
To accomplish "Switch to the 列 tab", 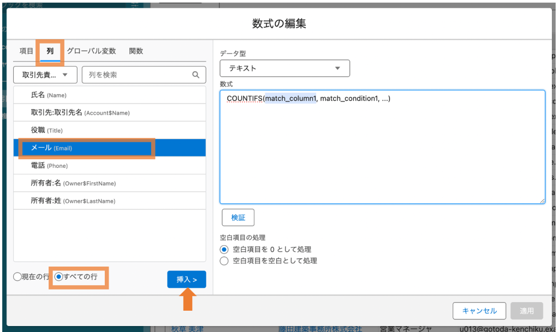I will tap(50, 51).
